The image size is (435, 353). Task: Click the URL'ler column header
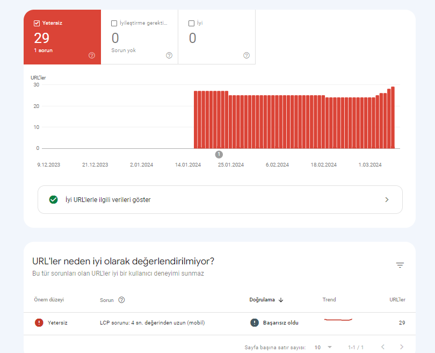397,300
